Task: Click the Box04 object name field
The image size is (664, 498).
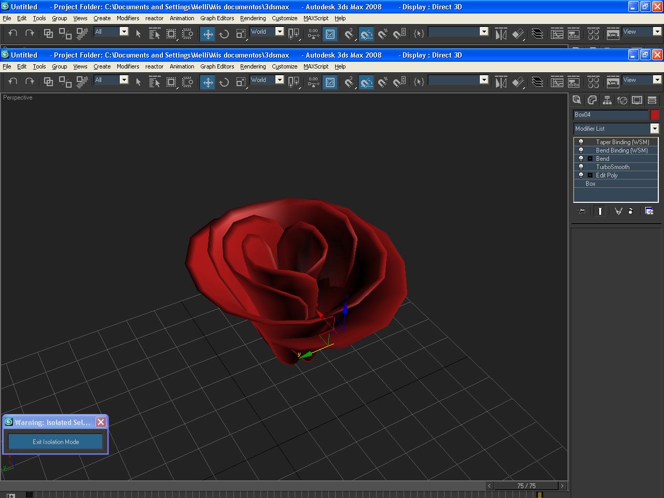Action: click(x=611, y=115)
